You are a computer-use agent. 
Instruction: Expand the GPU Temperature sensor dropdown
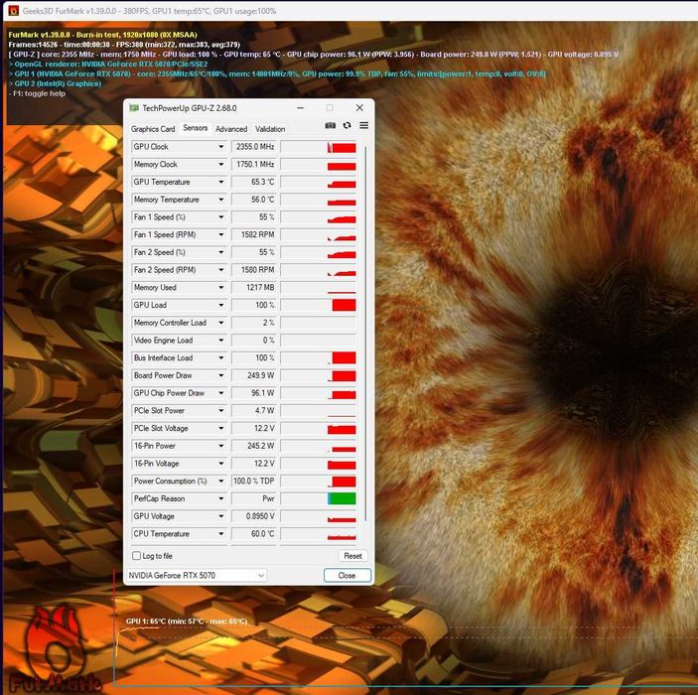220,182
